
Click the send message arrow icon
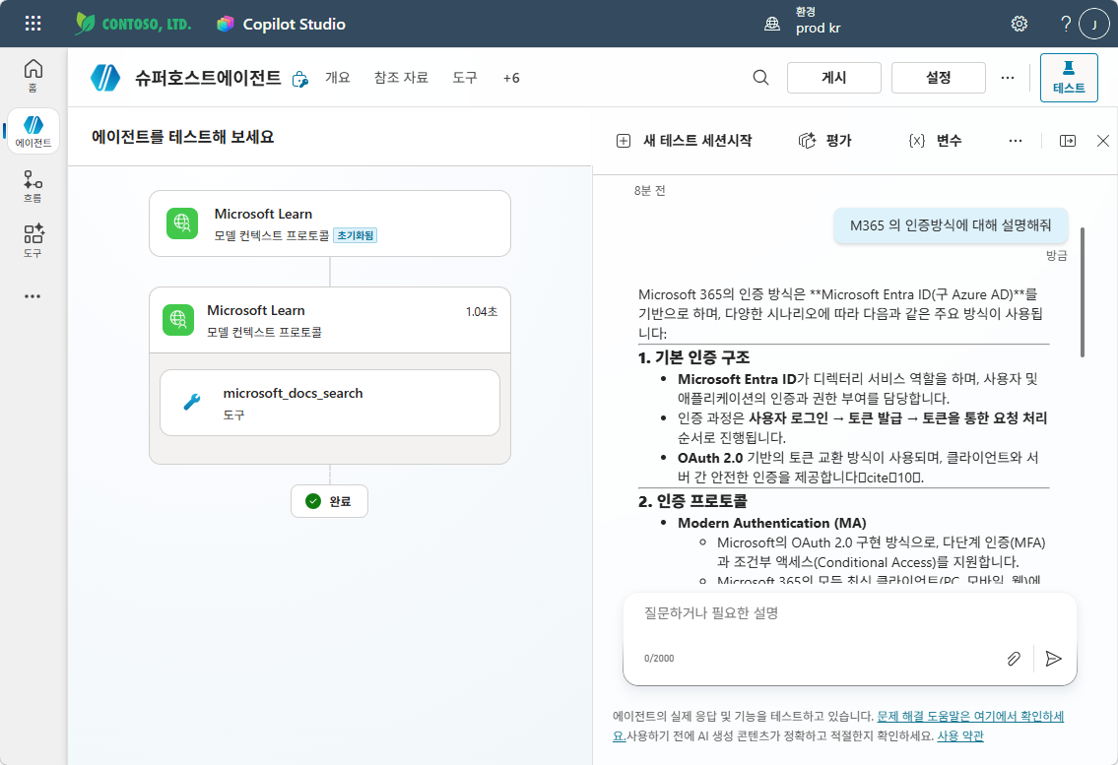pos(1053,659)
